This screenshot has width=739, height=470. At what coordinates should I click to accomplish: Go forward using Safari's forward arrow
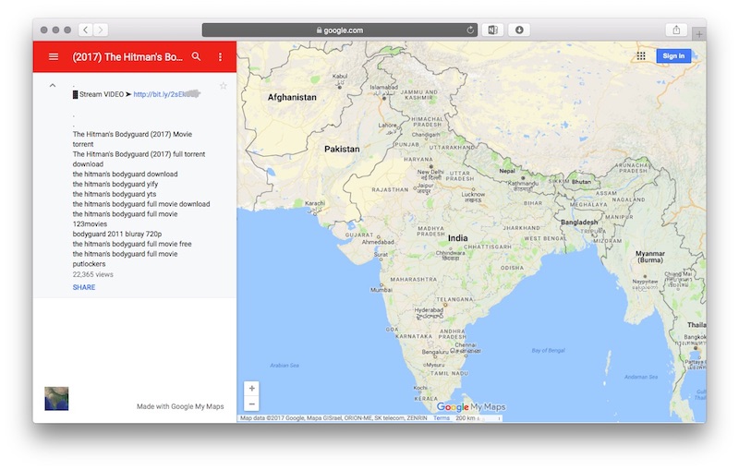click(100, 30)
